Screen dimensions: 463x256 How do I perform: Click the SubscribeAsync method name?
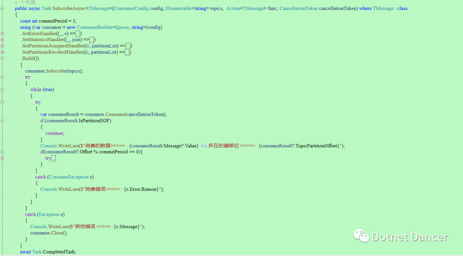coord(69,9)
